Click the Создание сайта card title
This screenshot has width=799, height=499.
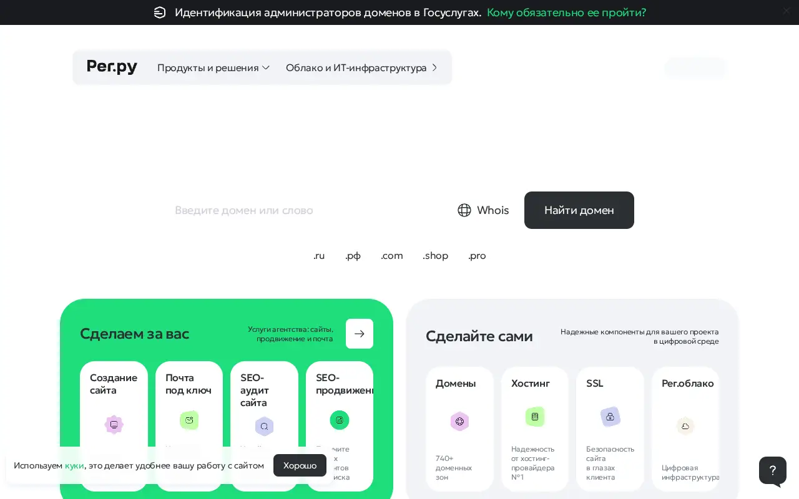(114, 384)
